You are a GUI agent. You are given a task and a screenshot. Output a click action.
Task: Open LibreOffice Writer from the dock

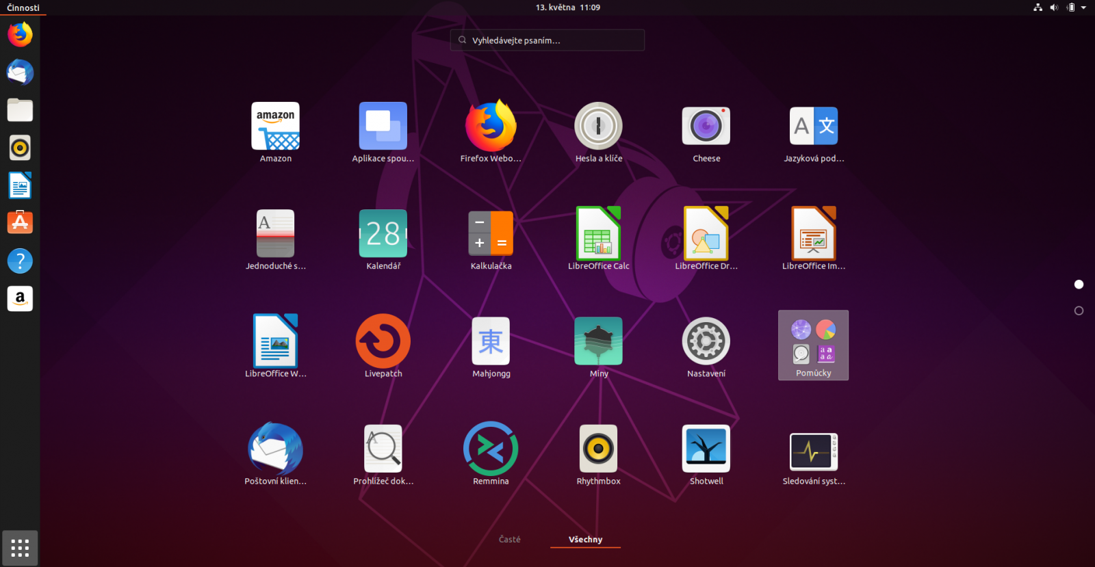tap(20, 185)
